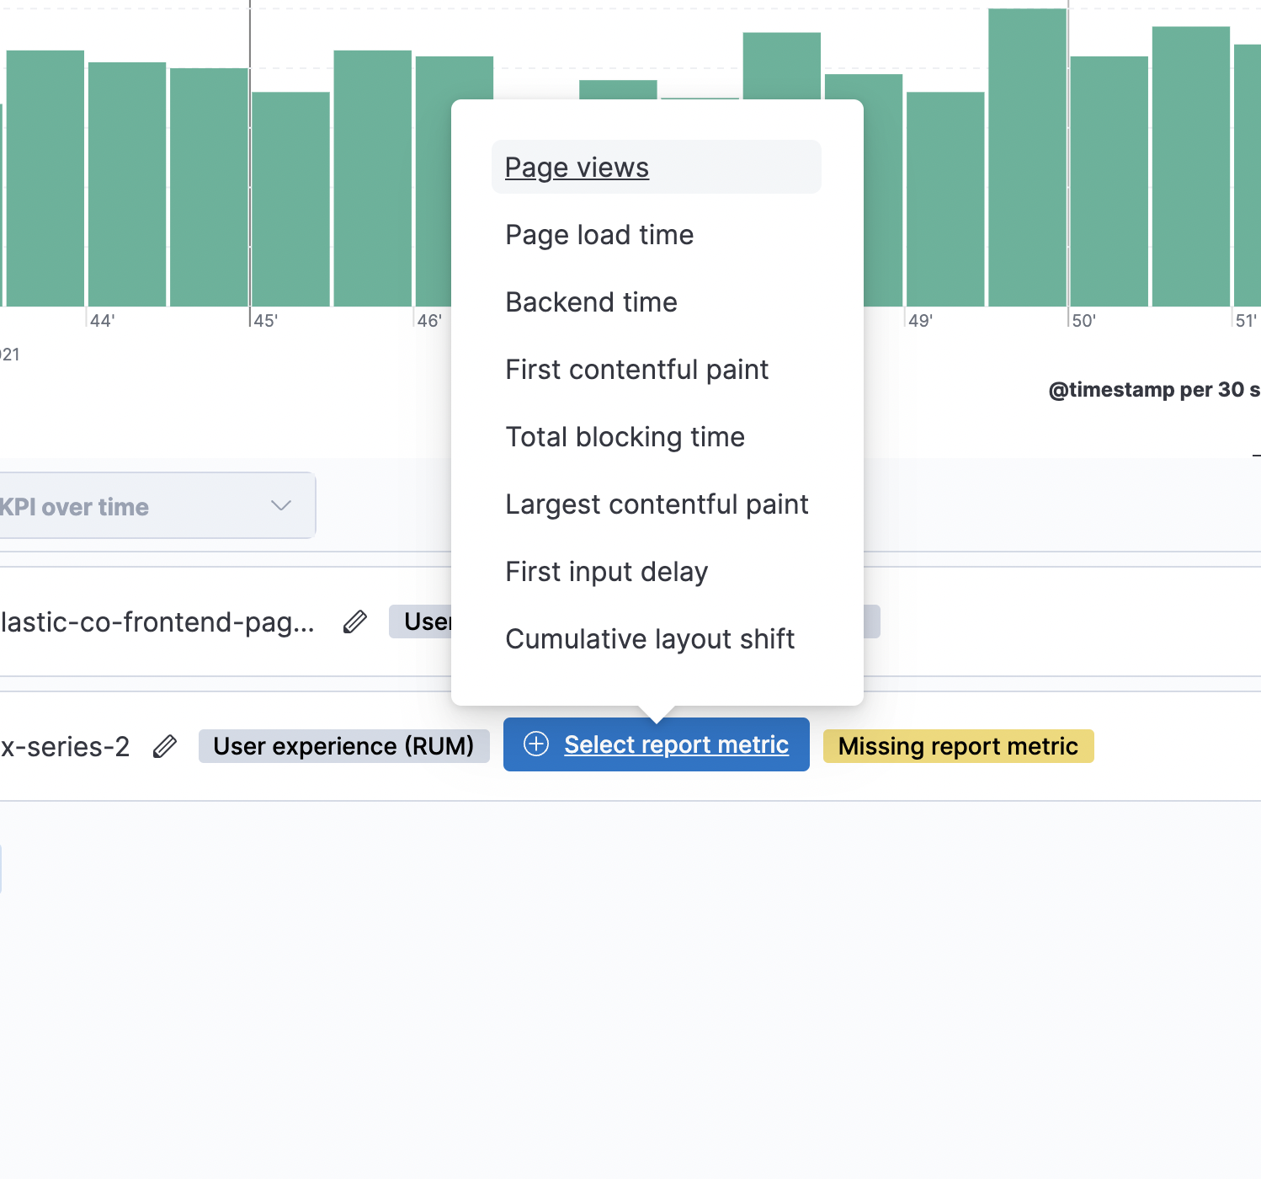Click the "Missing report metric" warning badge

pyautogui.click(x=958, y=745)
